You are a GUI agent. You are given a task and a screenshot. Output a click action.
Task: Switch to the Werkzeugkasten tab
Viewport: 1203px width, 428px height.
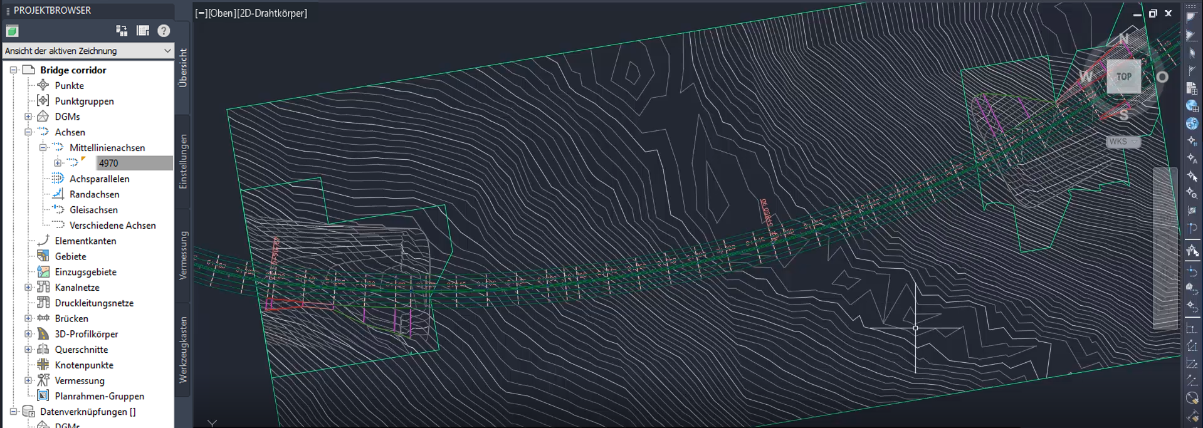click(x=183, y=350)
